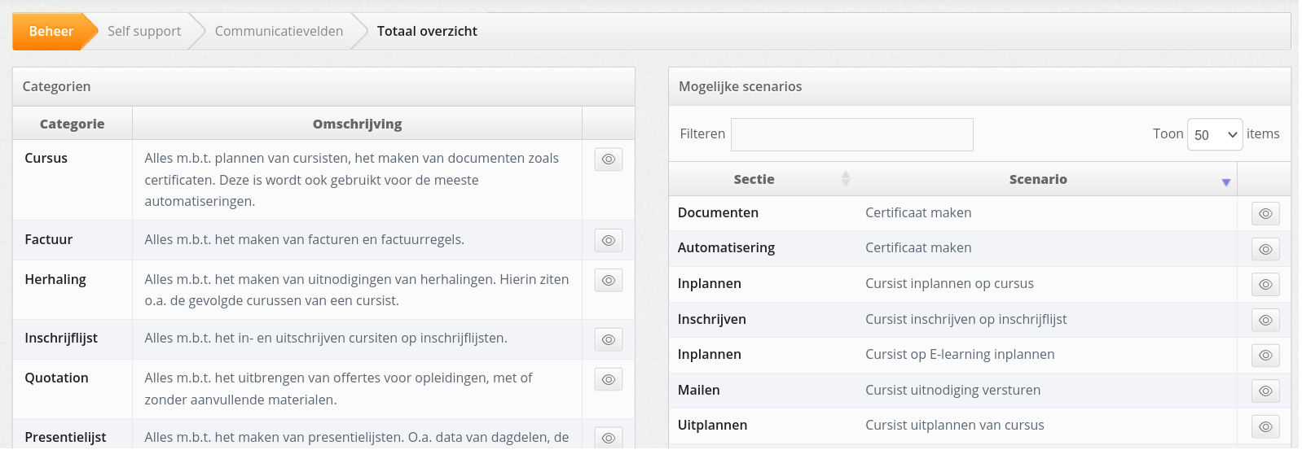Sort scenarios by Sectie column
This screenshot has width=1302, height=450.
(x=762, y=179)
